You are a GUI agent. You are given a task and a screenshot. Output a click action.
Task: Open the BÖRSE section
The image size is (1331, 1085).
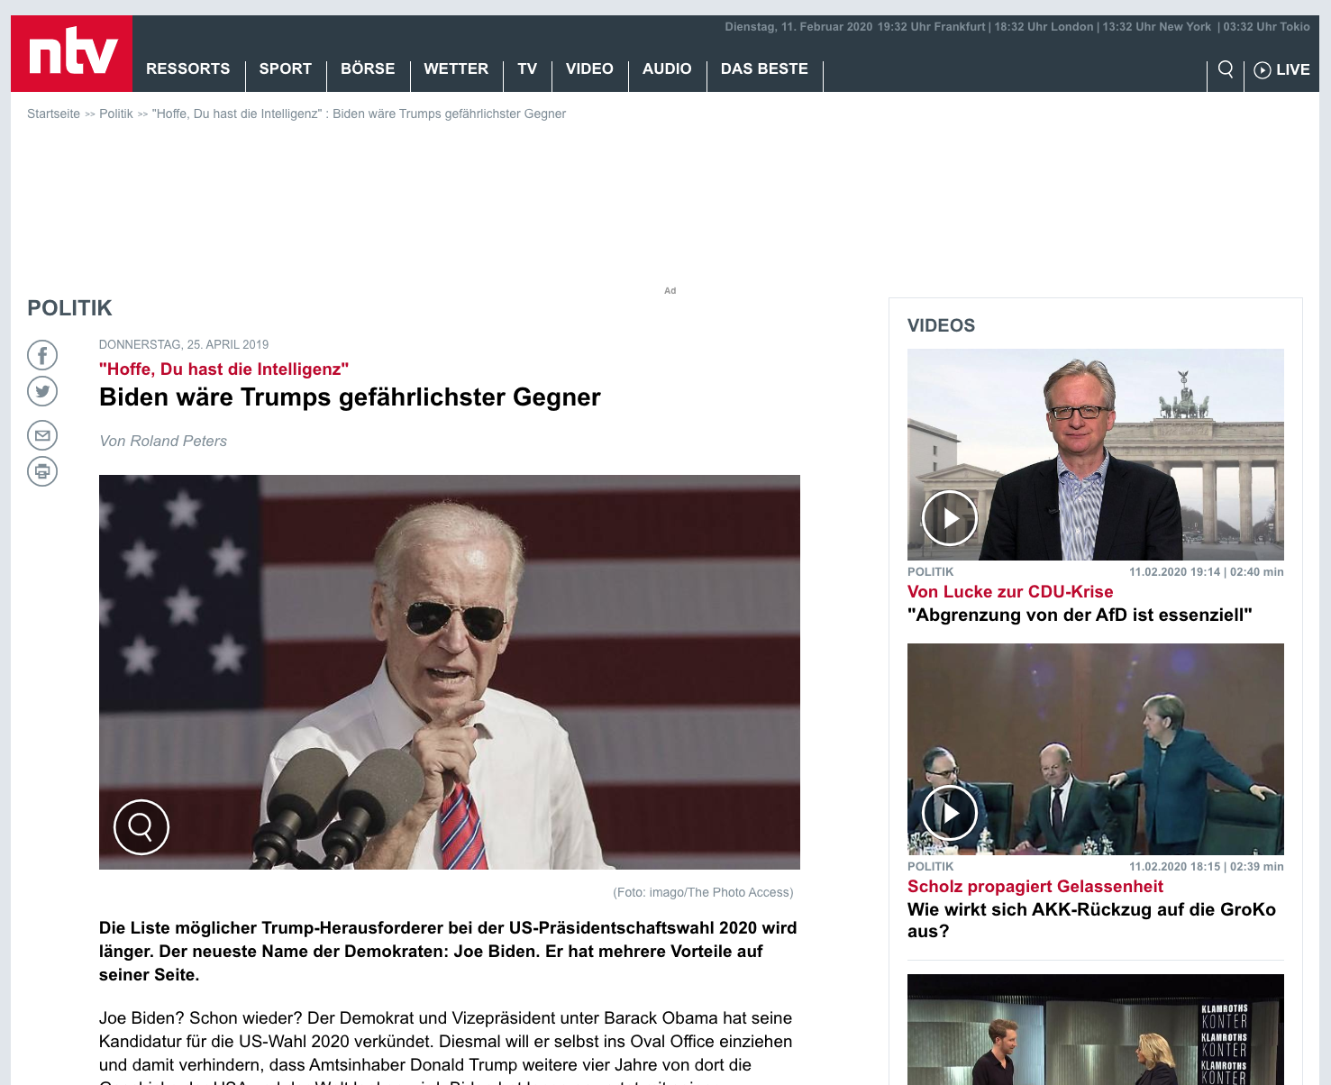[x=368, y=69]
